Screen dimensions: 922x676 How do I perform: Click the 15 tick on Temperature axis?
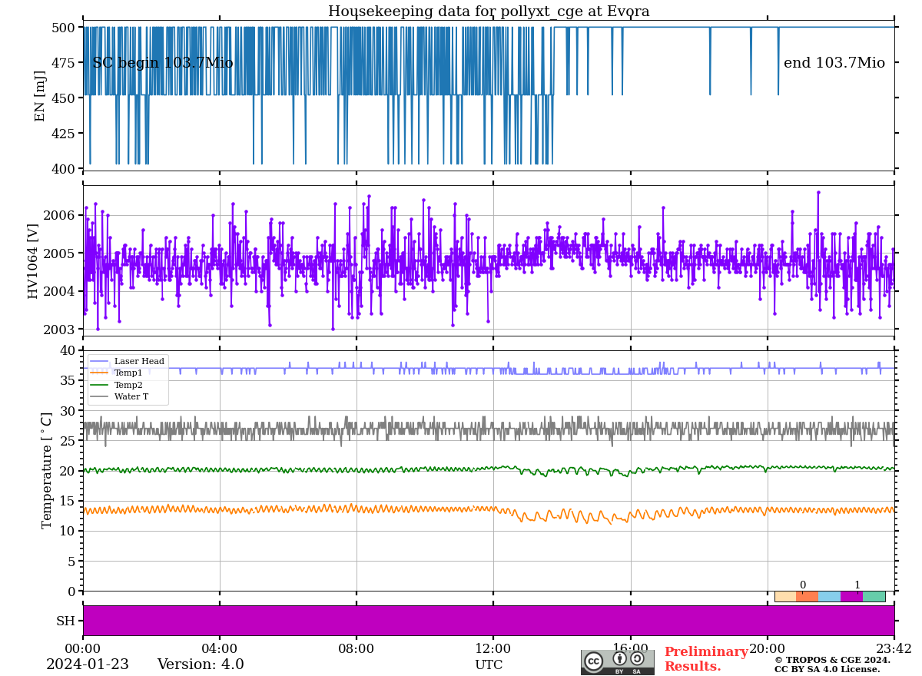[68, 501]
